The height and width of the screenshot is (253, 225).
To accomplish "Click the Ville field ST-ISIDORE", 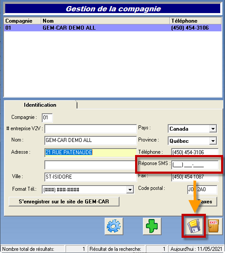I will pyautogui.click(x=91, y=177).
